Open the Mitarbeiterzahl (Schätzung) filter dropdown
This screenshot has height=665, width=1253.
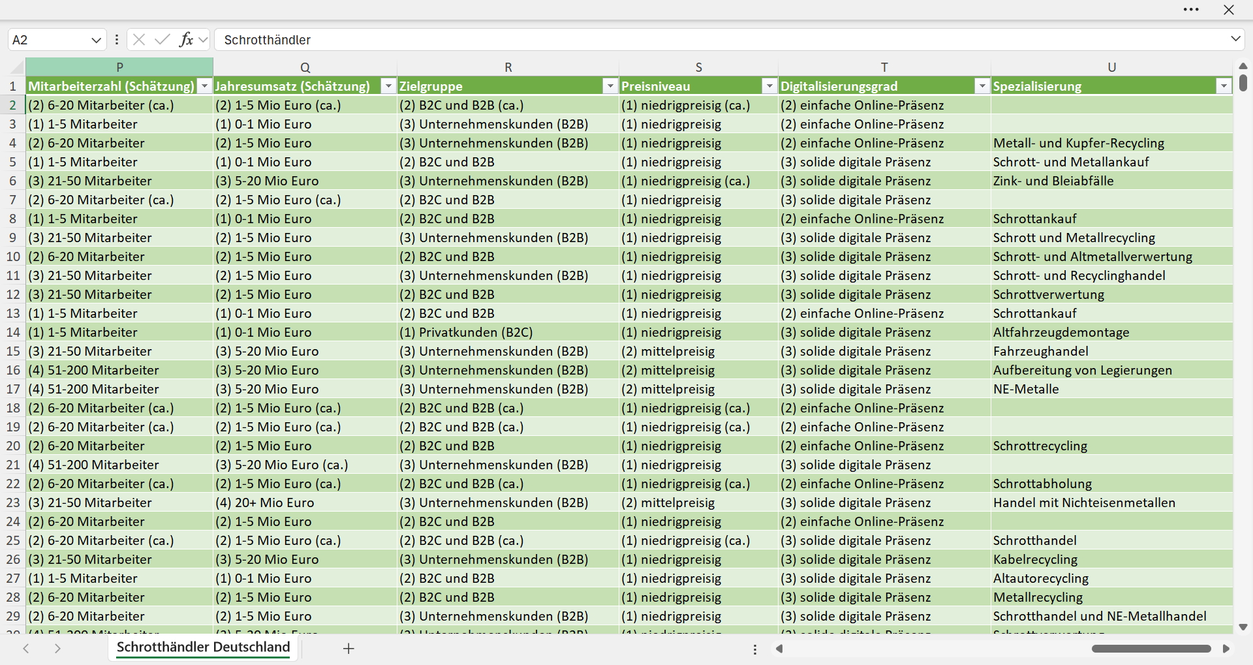(x=205, y=86)
